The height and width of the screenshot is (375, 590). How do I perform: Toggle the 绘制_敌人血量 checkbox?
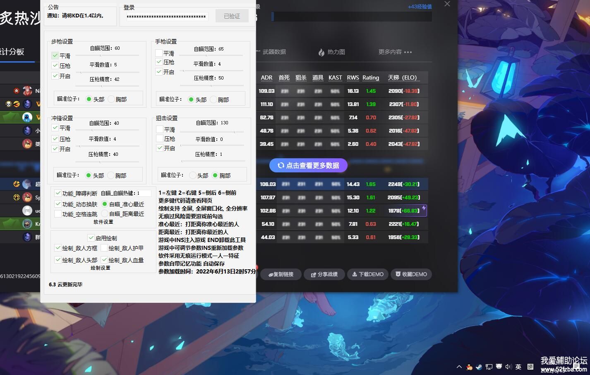[104, 260]
